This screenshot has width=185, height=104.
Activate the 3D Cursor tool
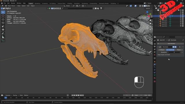coord(3,16)
